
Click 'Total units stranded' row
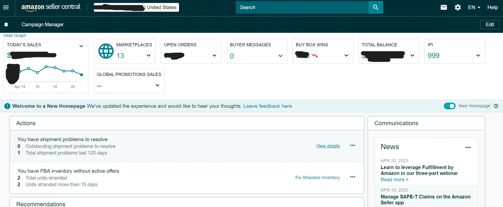point(42,178)
